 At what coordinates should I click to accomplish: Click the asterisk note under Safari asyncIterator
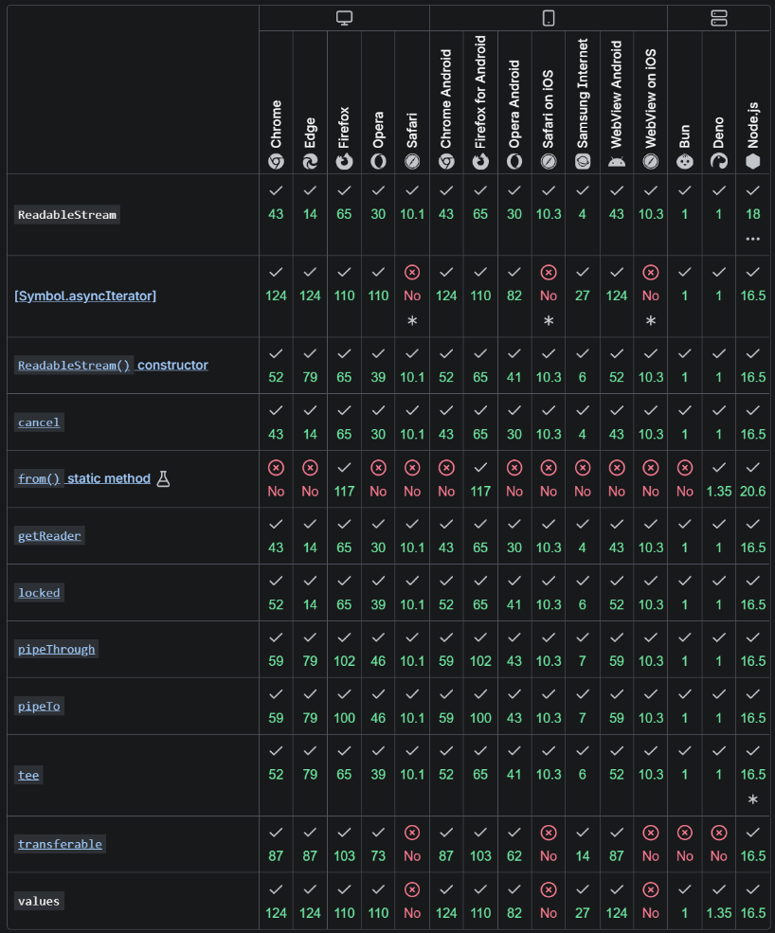tap(412, 321)
